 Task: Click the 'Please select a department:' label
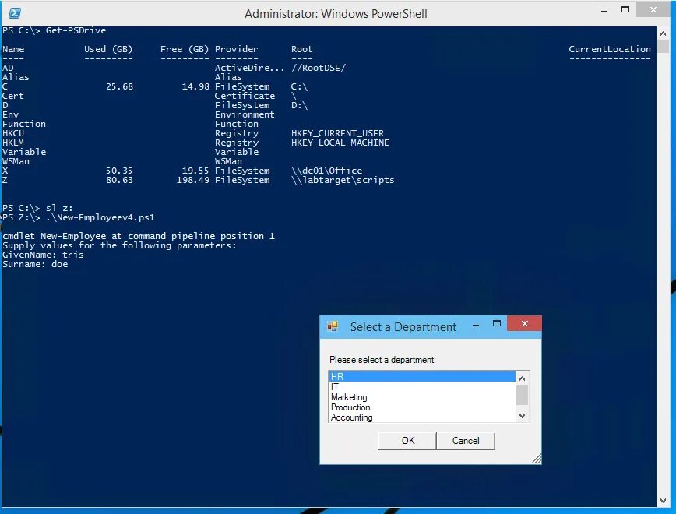(382, 360)
